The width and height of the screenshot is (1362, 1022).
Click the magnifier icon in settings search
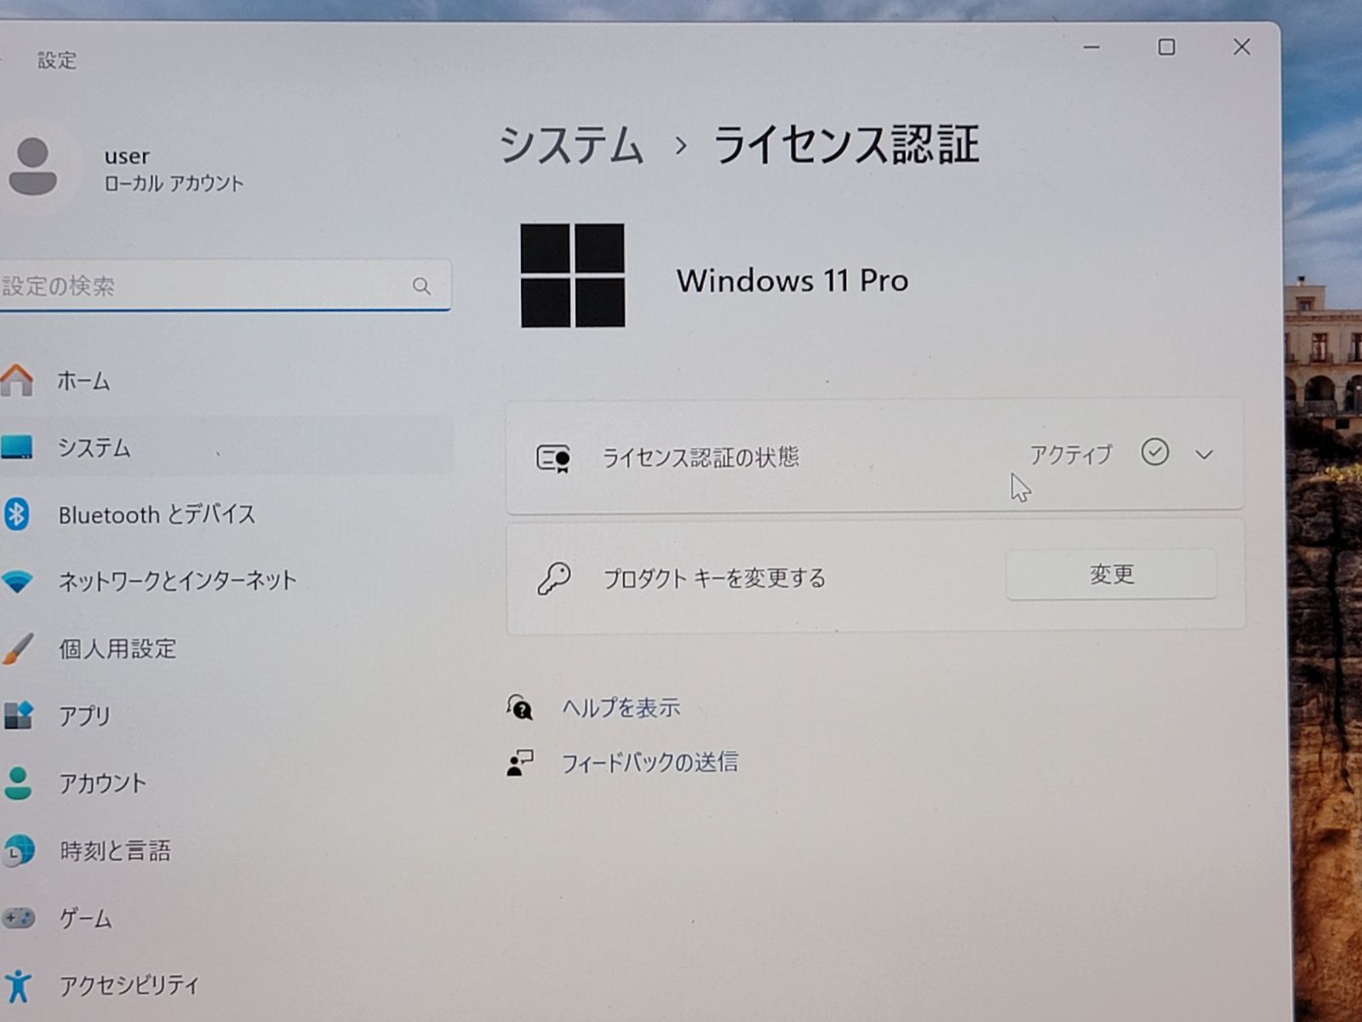coord(421,286)
